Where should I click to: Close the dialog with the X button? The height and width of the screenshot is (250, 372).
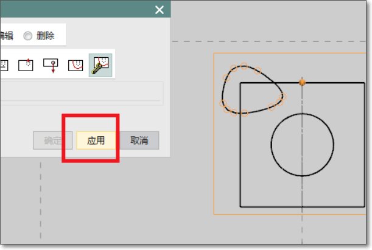(x=160, y=10)
